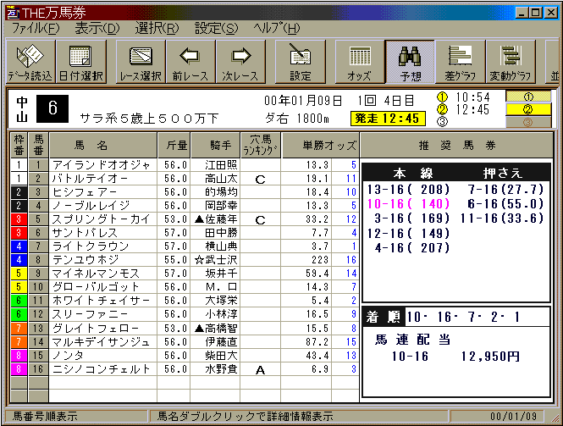This screenshot has height=426, width=563.
Task: Go to next race with 次レース arrow
Action: pyautogui.click(x=240, y=62)
